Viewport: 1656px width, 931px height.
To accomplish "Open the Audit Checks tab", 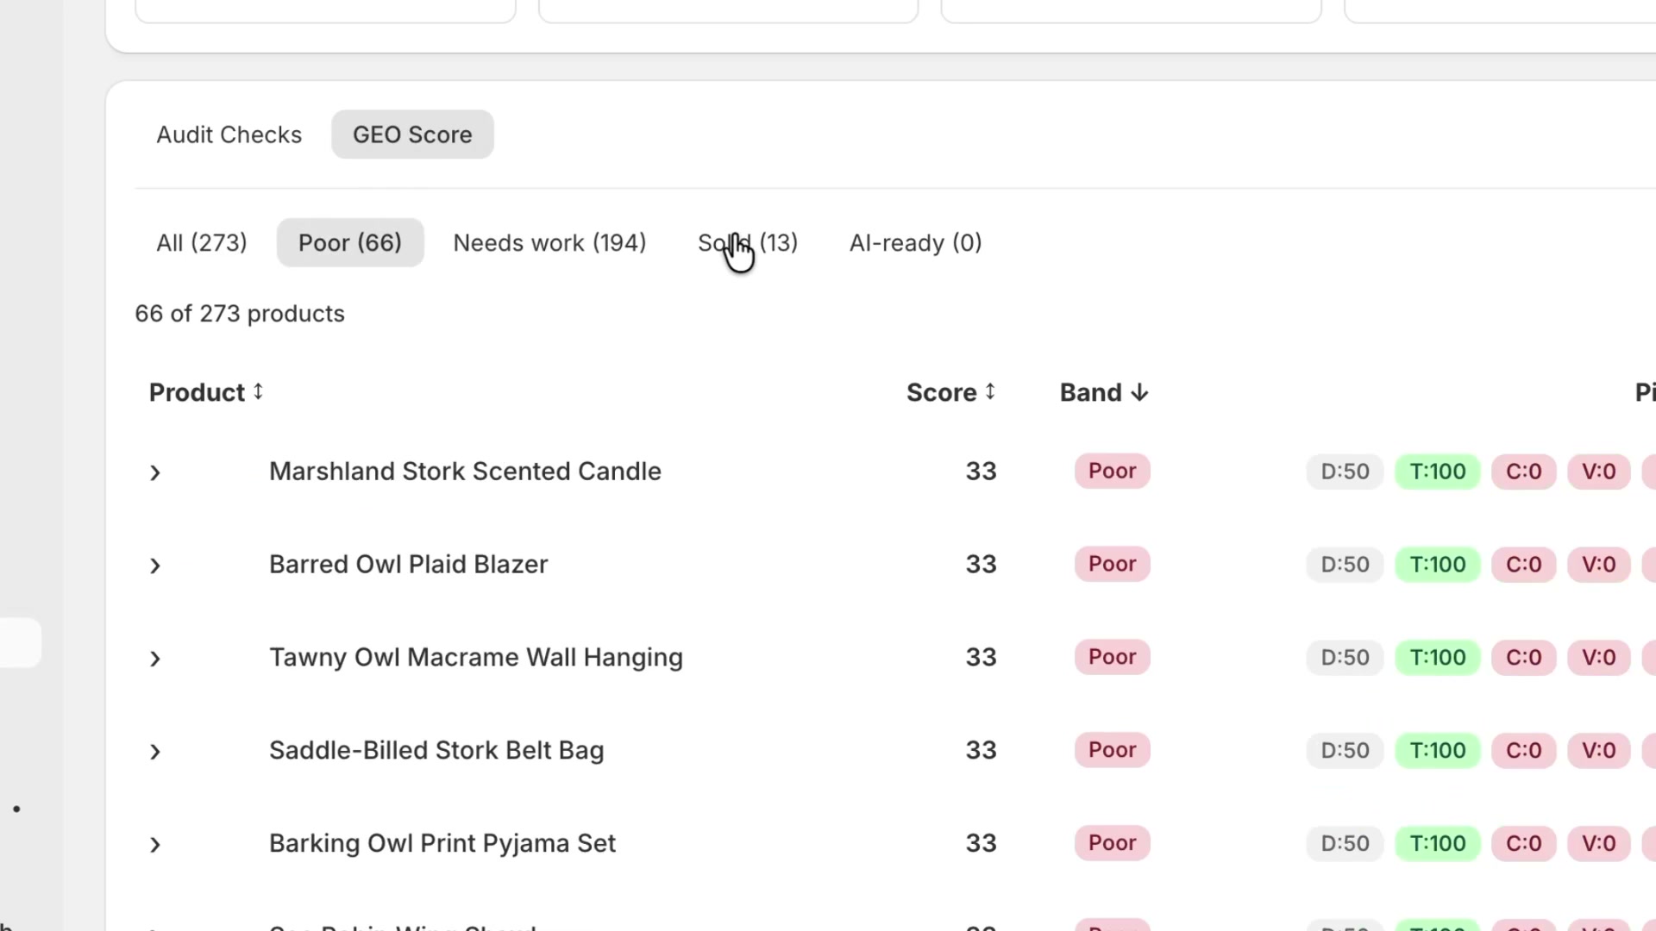I will [x=229, y=134].
